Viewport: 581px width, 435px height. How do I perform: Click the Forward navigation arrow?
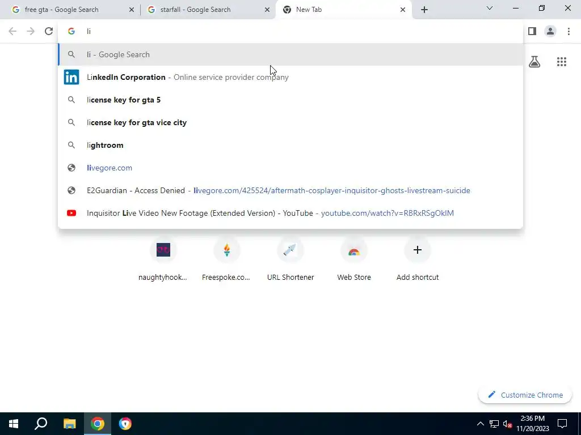pos(31,31)
